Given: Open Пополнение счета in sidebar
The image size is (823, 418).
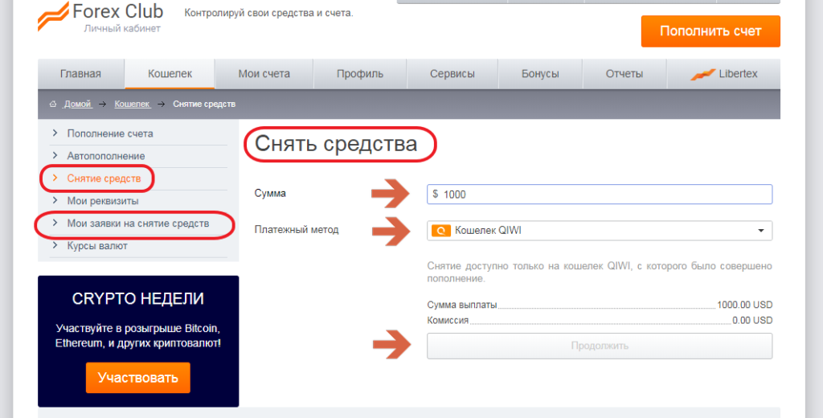Looking at the screenshot, I should (110, 134).
